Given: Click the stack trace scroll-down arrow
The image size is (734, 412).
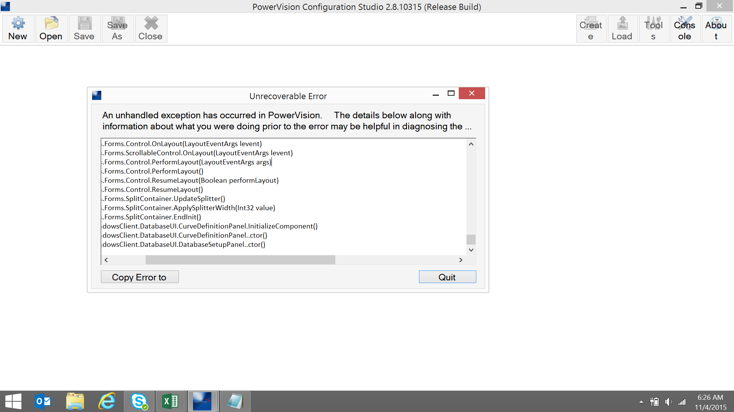Looking at the screenshot, I should pos(471,250).
